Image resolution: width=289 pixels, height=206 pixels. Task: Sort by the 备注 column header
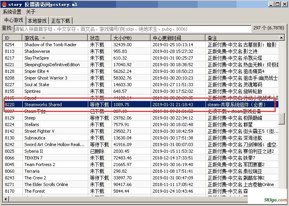(x=242, y=38)
